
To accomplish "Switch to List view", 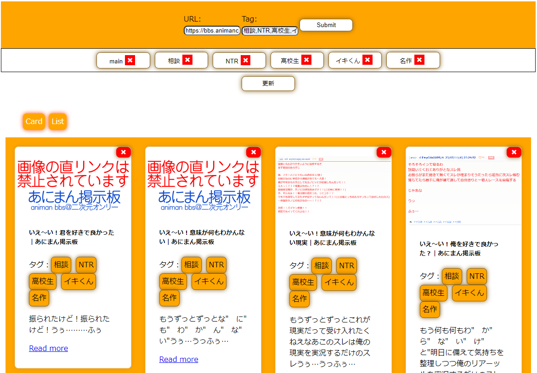I will 58,122.
